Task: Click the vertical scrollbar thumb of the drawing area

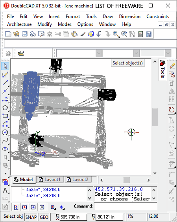Action: pyautogui.click(x=155, y=117)
